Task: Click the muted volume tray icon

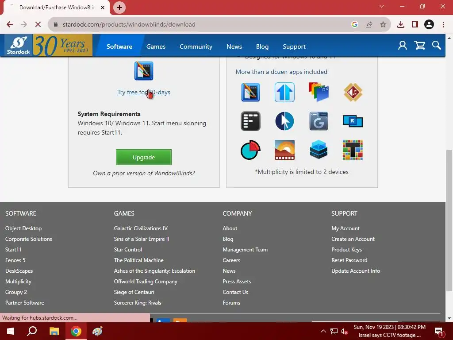Action: [344, 331]
